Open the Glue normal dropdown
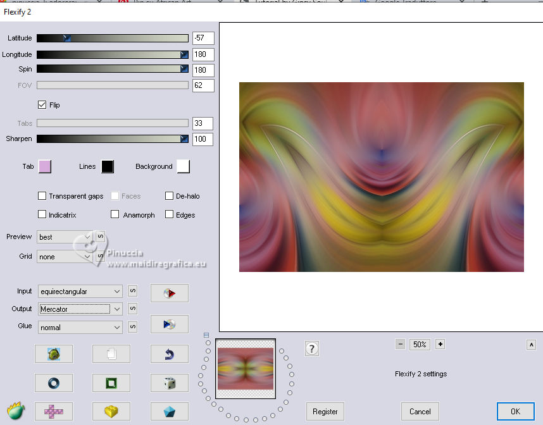This screenshot has height=425, width=543. pos(80,327)
